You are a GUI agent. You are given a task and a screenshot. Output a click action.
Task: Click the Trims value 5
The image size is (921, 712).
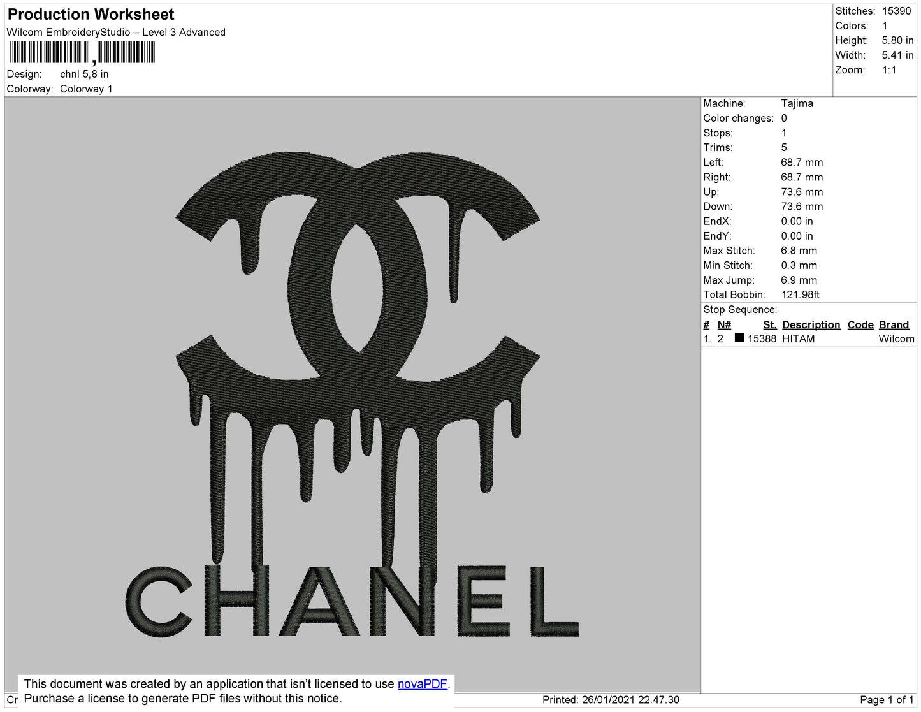(x=784, y=147)
